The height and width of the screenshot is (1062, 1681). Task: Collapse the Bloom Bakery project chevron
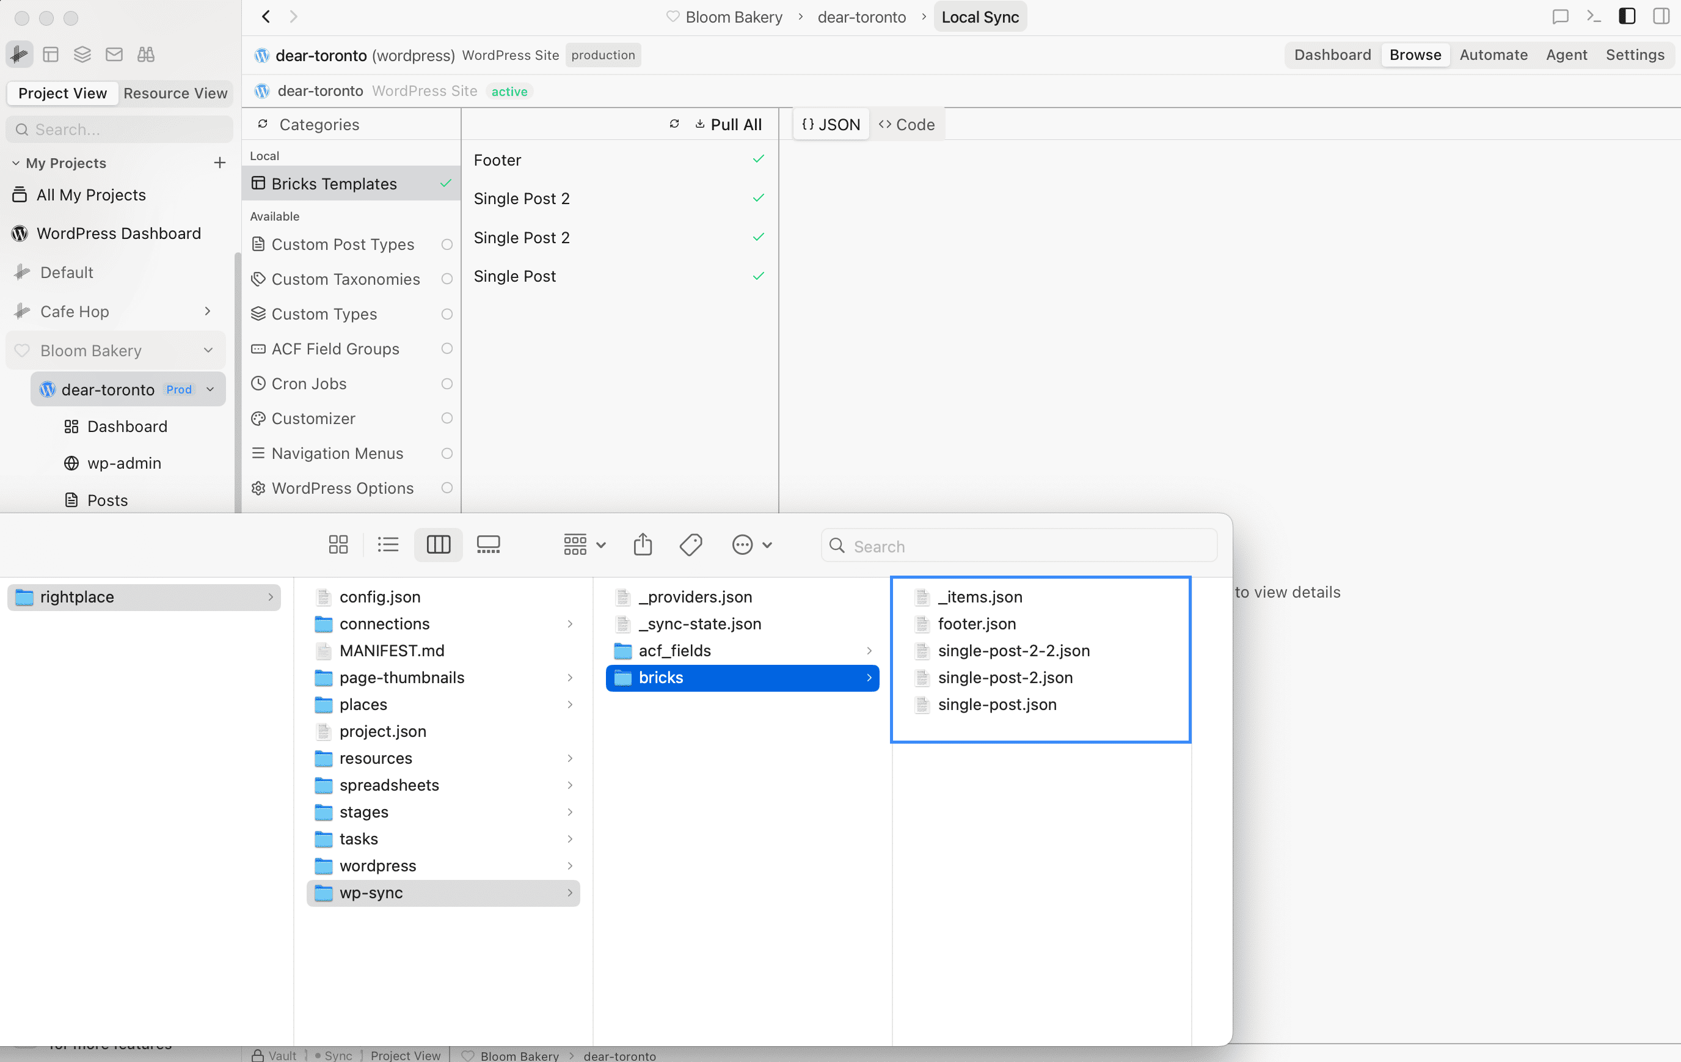208,350
